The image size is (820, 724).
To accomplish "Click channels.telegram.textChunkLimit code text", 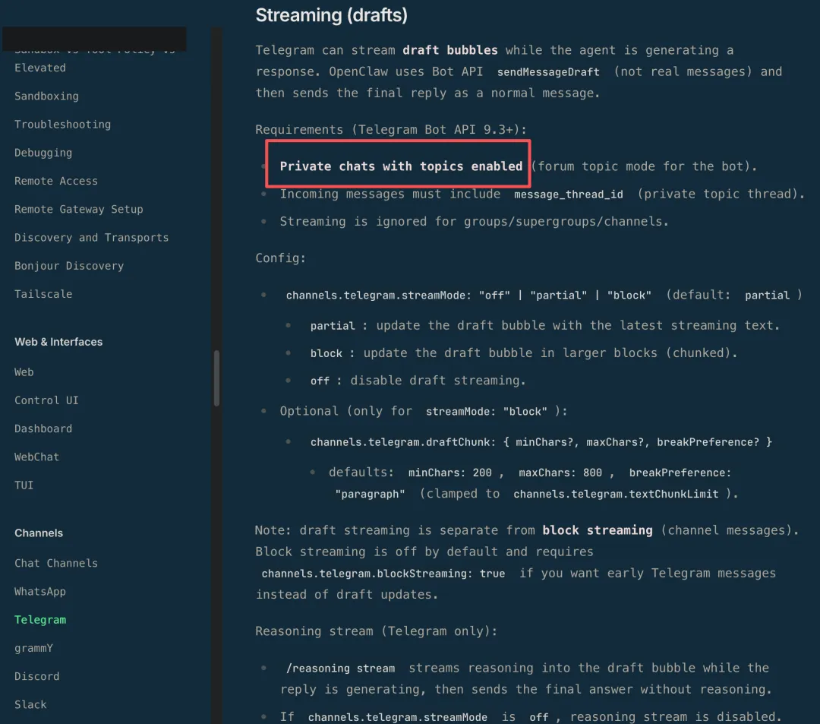I will 616,495.
